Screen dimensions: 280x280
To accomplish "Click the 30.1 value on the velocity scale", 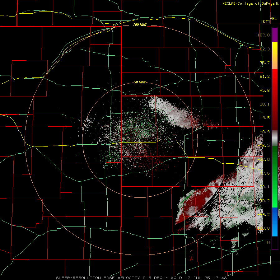I will 265,104.
